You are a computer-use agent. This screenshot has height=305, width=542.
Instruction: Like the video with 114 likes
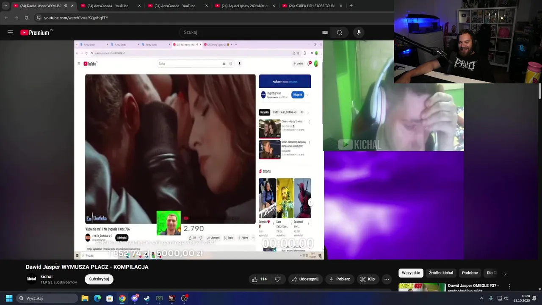tap(259, 279)
